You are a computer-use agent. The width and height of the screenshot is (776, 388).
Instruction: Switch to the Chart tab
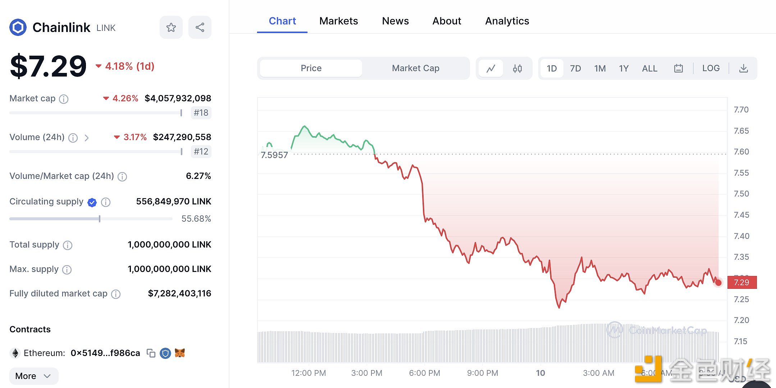(282, 21)
